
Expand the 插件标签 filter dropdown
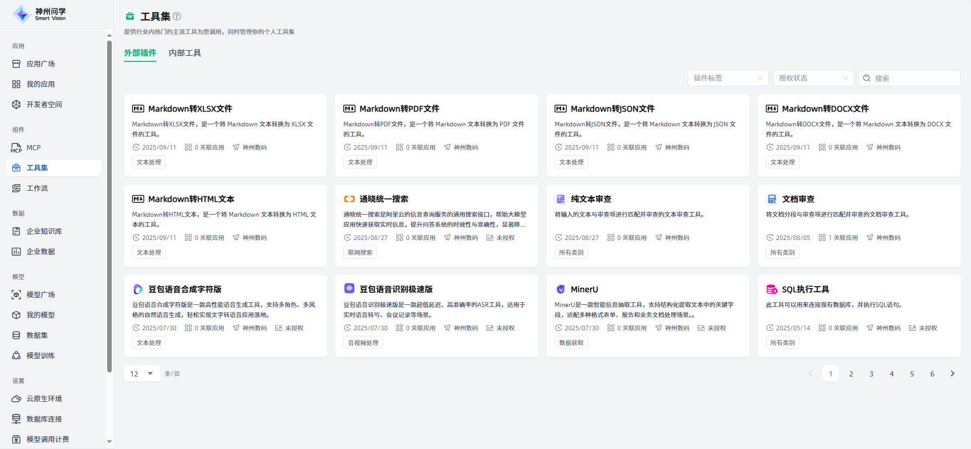pyautogui.click(x=728, y=78)
